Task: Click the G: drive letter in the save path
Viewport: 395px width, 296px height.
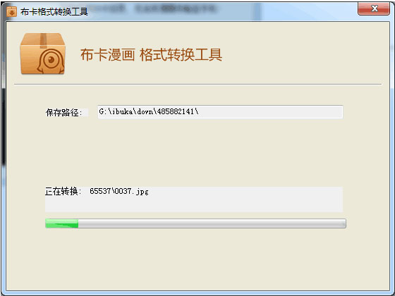Action: click(x=103, y=111)
